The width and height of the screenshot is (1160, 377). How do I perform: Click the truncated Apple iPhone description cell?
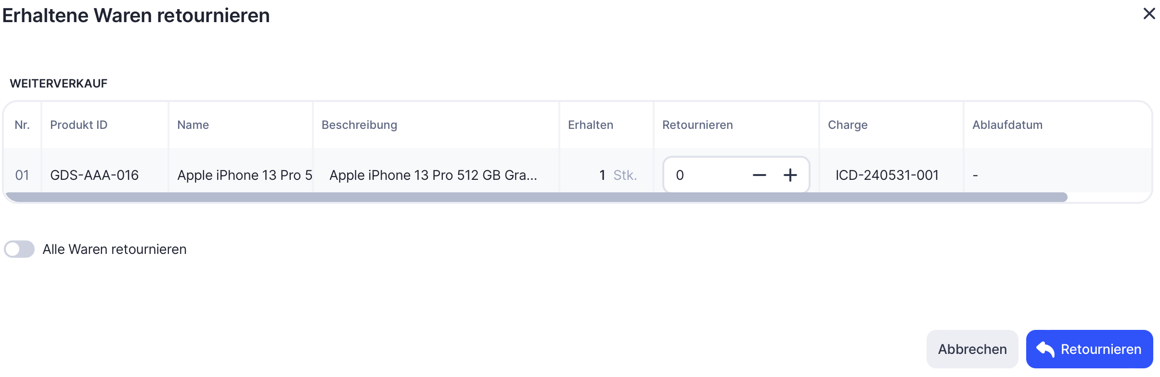tap(433, 175)
